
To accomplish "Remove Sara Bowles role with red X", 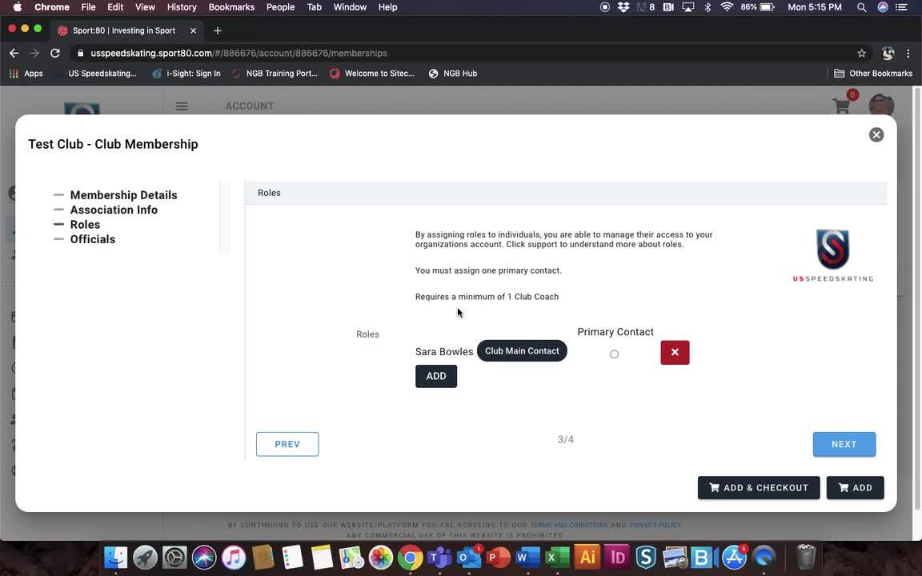I will click(x=675, y=353).
